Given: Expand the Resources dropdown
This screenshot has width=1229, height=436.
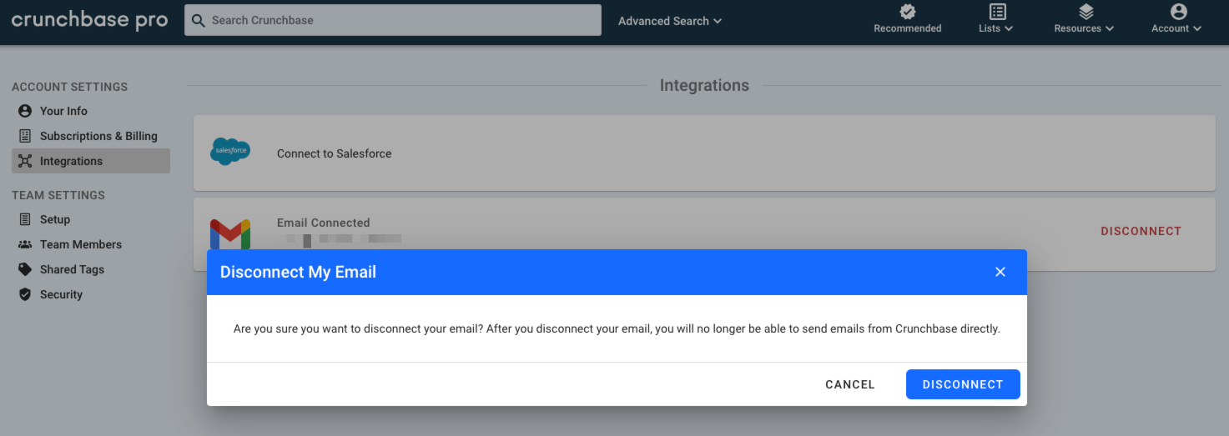Looking at the screenshot, I should pos(1084,18).
